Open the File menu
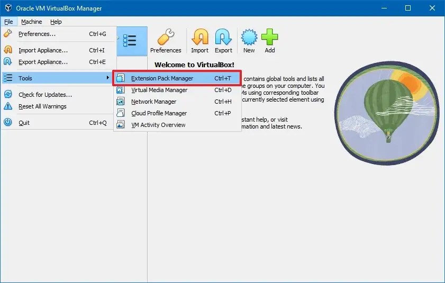The height and width of the screenshot is (283, 445). point(8,22)
